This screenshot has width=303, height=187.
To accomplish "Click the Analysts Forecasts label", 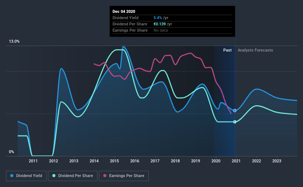I will (255, 50).
